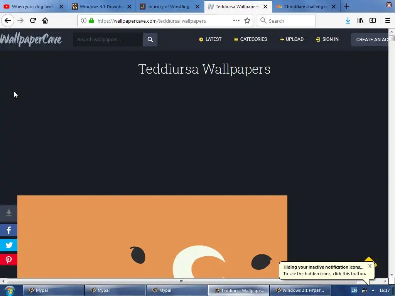Switch to the first Mypal taskbar window
Viewport: 395px width, 296px height.
[54, 291]
